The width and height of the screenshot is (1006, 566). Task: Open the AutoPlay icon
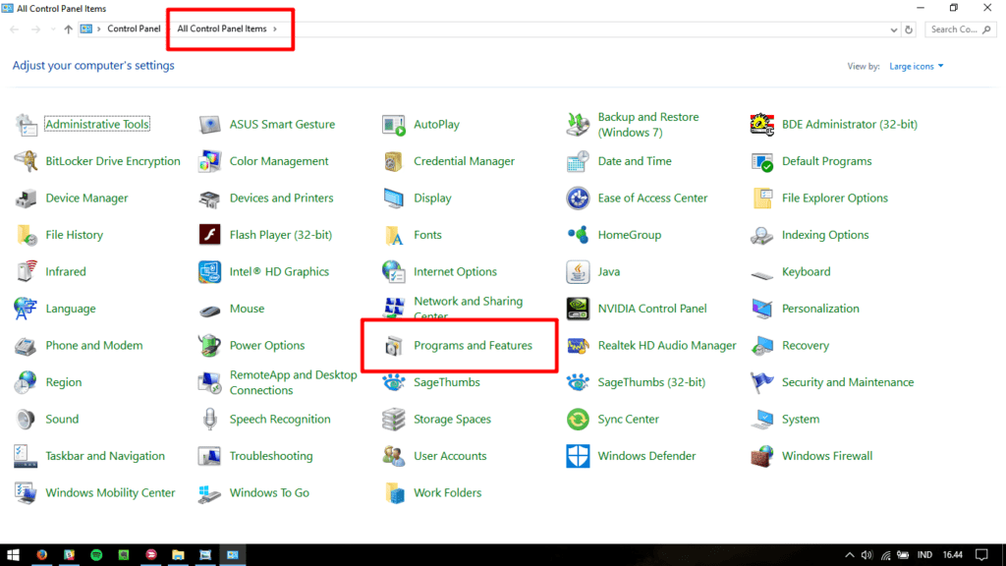pyautogui.click(x=394, y=125)
